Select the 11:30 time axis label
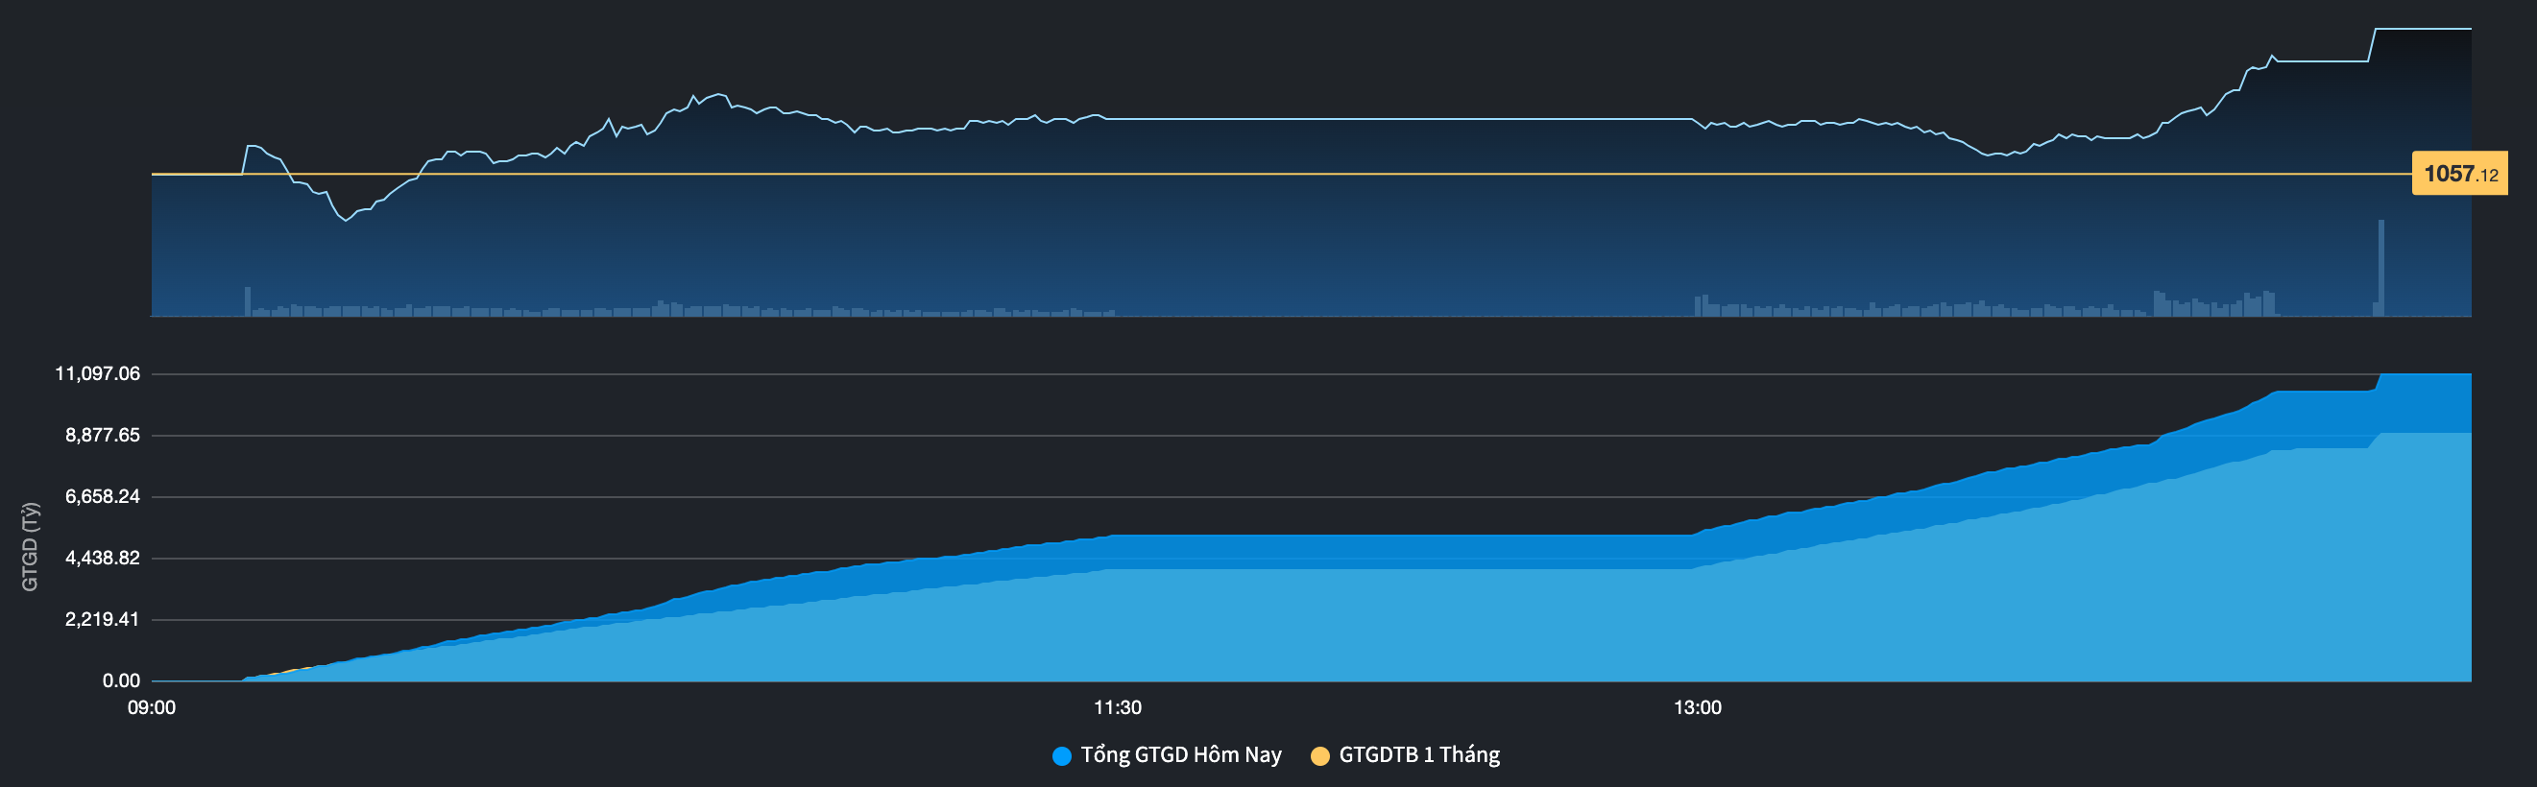The height and width of the screenshot is (787, 2537). pyautogui.click(x=1117, y=707)
